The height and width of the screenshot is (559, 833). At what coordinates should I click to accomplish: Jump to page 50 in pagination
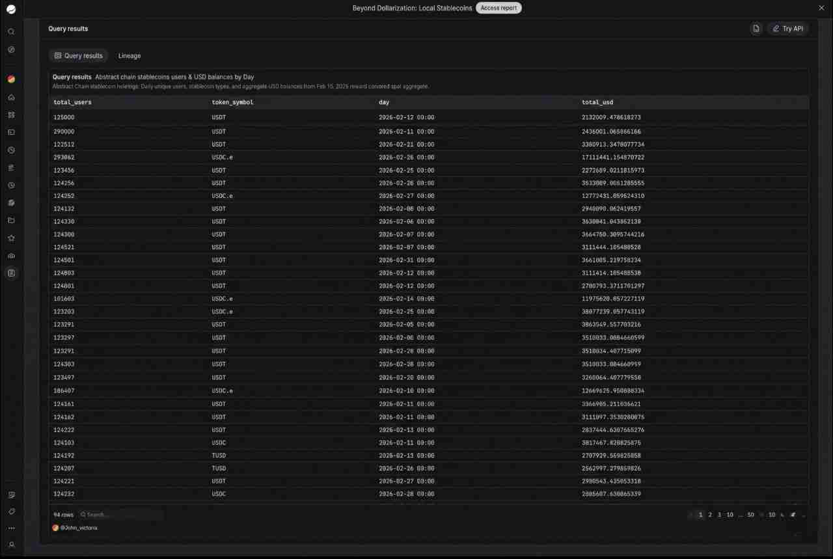[750, 515]
